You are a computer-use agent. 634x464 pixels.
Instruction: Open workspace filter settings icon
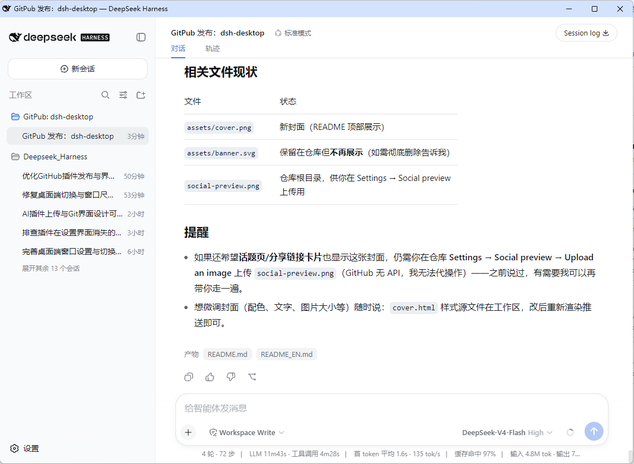point(123,95)
